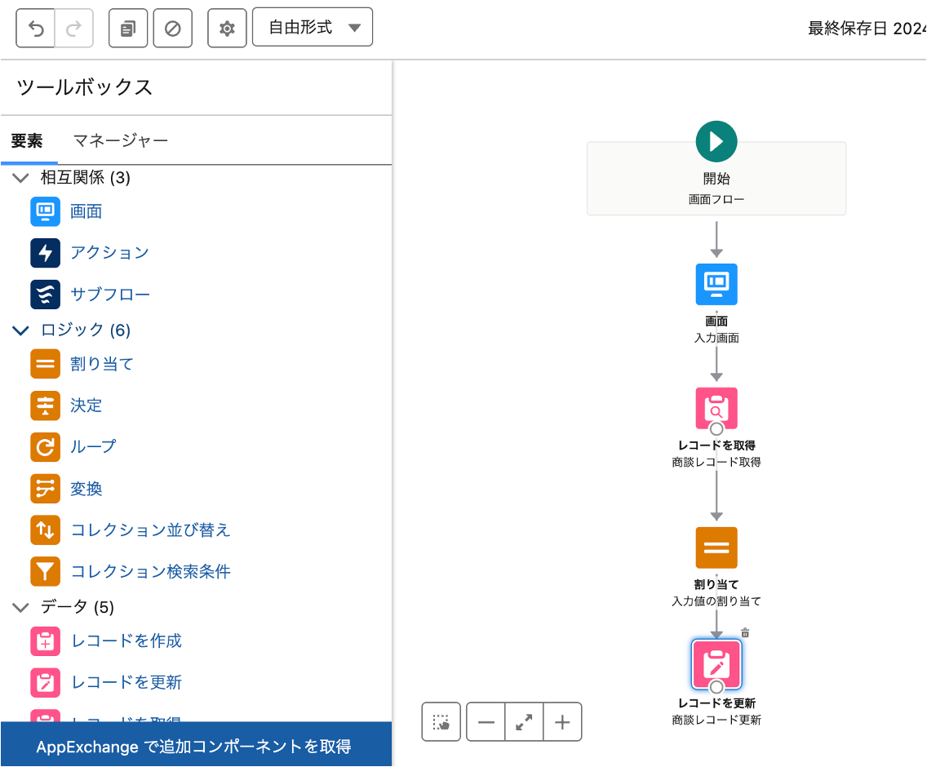Viewport: 927px width, 767px height.
Task: Zoom in with the plus button
Action: pos(561,722)
